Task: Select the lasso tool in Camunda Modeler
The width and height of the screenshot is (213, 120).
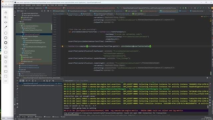Action: click(6, 17)
